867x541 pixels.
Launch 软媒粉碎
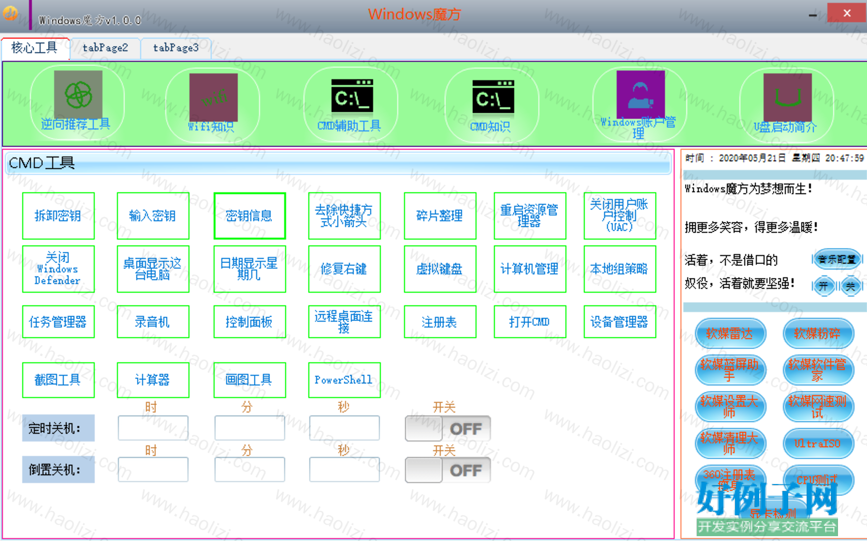click(818, 333)
